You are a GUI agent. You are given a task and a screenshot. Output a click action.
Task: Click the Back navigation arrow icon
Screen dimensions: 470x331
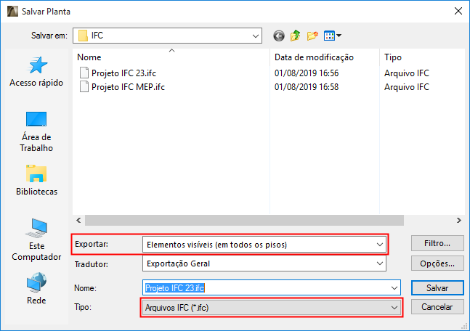(278, 35)
